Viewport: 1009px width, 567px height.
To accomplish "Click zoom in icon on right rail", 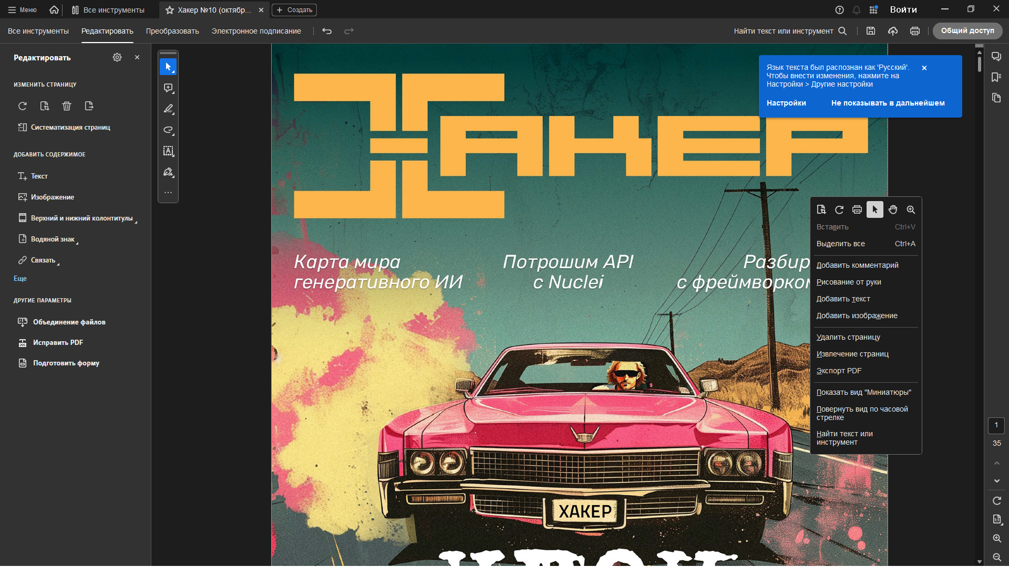I will tap(997, 538).
